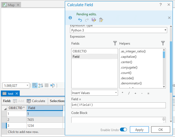Toggle the Enable Undo switch
Screen dimensions: 175x137
pos(123,130)
